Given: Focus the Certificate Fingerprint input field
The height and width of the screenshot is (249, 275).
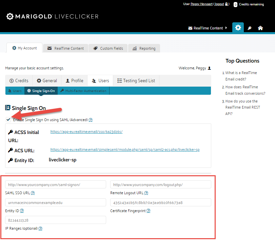Looking at the screenshot, I should pos(161,203).
